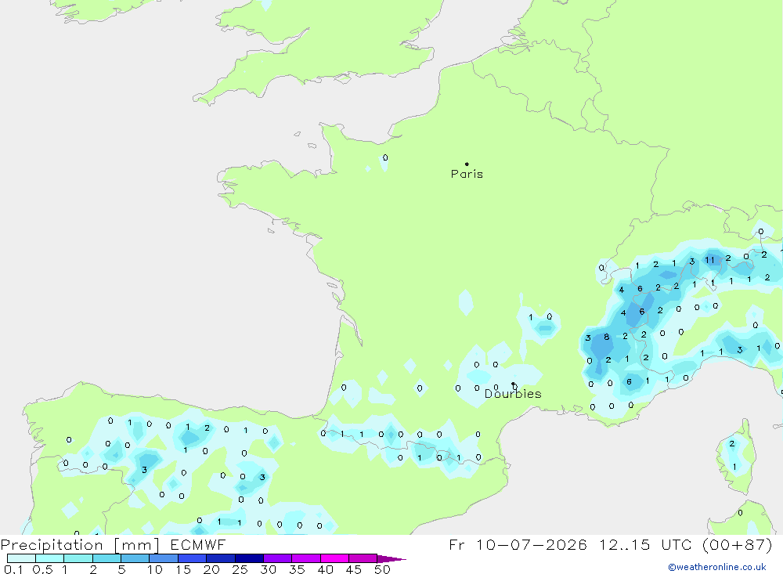The image size is (783, 574).
Task: Pick the 25–30 mm legend color swatch
Action: 249,558
